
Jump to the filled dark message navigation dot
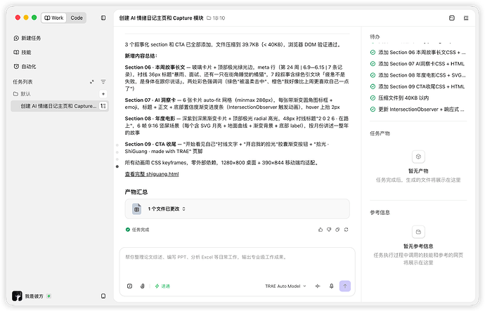[x=117, y=166]
